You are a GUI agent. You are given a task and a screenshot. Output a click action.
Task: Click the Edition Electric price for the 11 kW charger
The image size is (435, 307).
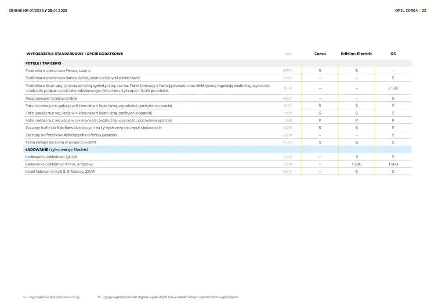pos(356,164)
